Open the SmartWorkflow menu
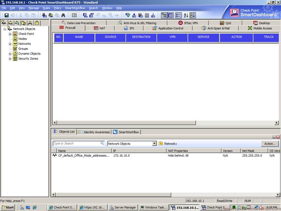 (x=75, y=8)
